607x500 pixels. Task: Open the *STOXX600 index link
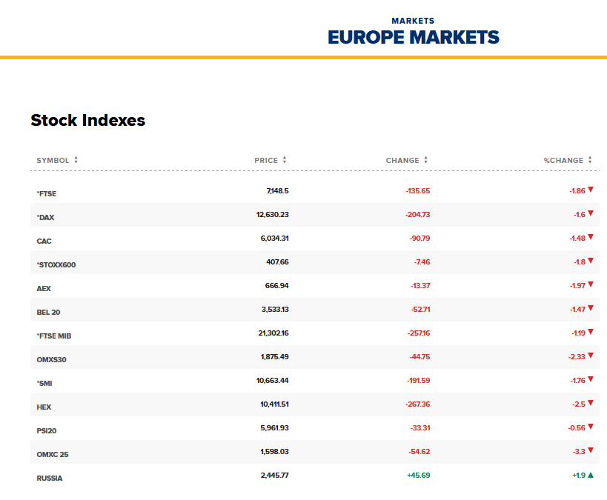tap(56, 265)
